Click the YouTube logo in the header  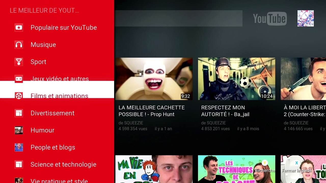click(x=270, y=19)
